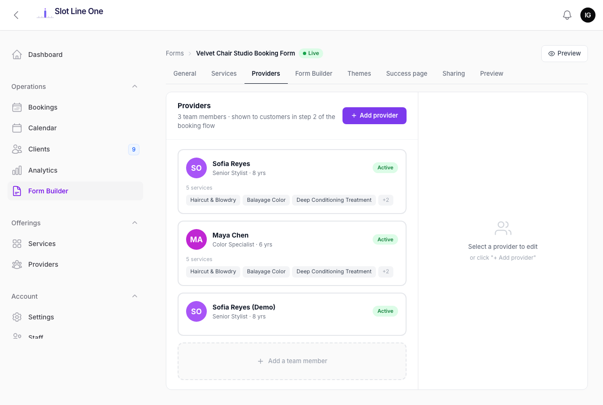Click the Live status badge
Viewport: 603px width, 405px height.
[x=311, y=53]
